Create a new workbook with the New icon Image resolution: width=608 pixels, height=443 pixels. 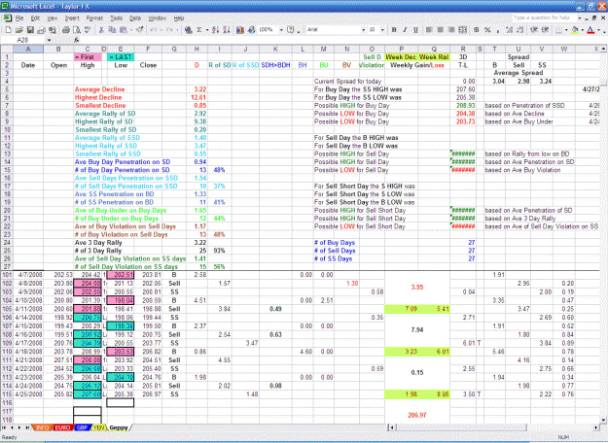click(x=8, y=30)
